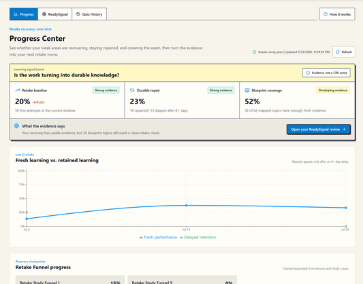Click the 32 of 62 mapped topics text

coord(285,110)
